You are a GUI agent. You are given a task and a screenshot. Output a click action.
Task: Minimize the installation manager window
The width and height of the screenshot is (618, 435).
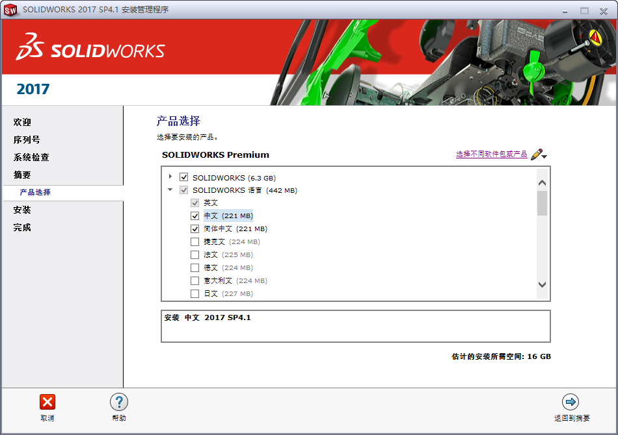pyautogui.click(x=565, y=11)
